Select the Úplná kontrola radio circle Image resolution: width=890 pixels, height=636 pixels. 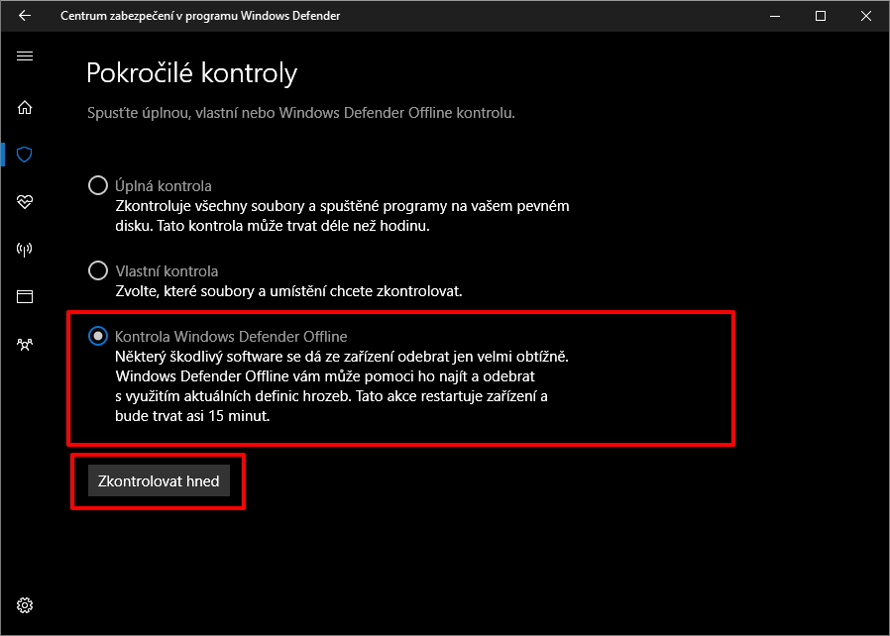(98, 185)
